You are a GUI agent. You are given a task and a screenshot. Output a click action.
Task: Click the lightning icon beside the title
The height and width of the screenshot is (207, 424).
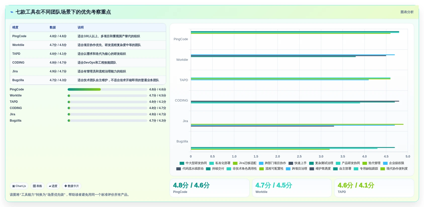click(12, 12)
